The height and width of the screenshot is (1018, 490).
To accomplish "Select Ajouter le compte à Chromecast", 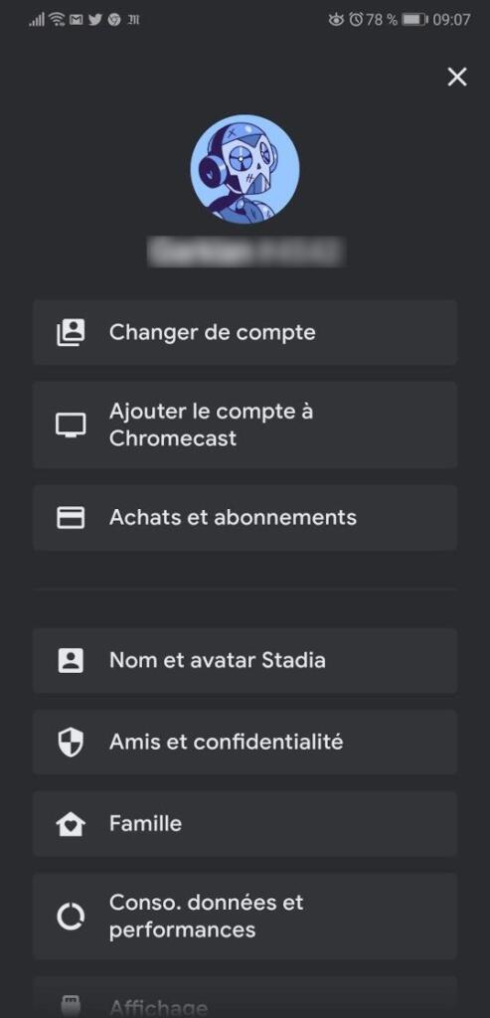I will [245, 425].
